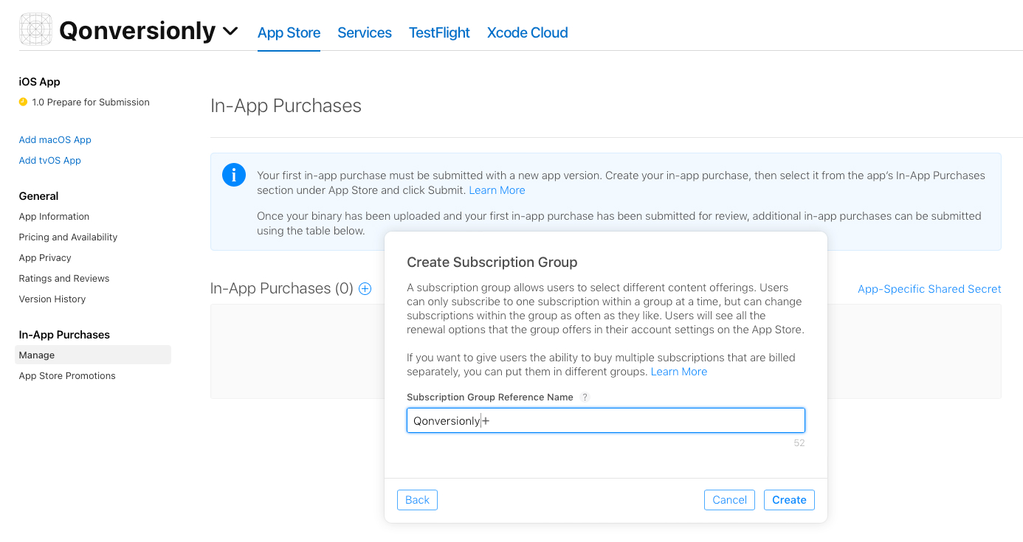The height and width of the screenshot is (542, 1023).
Task: Open the App-Specific Shared Secret link
Action: (x=929, y=289)
